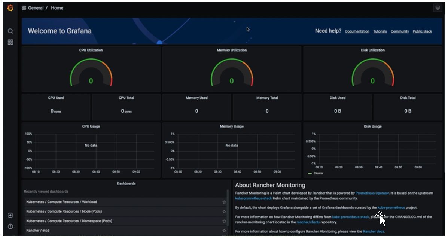Open the Public Slack link

click(422, 31)
